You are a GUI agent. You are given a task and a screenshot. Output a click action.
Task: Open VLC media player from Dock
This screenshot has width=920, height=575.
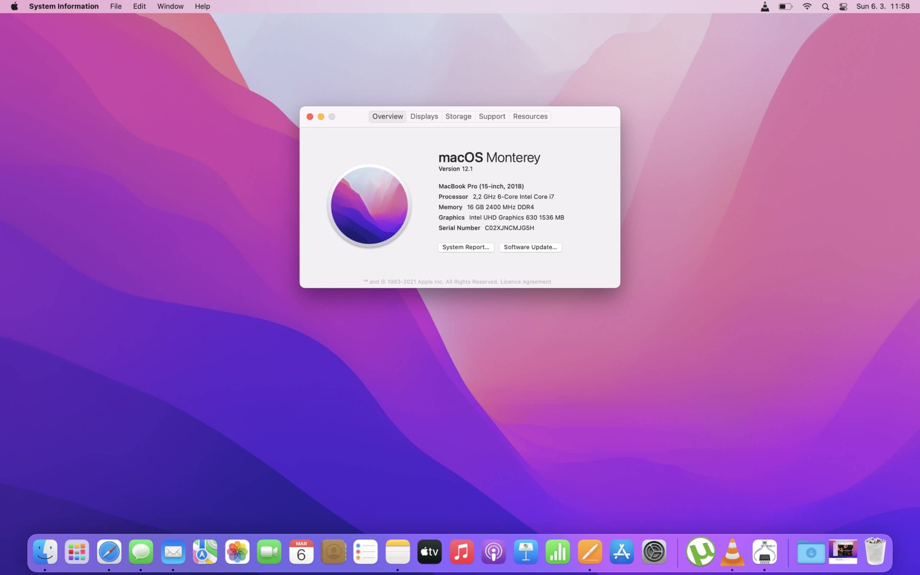(732, 552)
